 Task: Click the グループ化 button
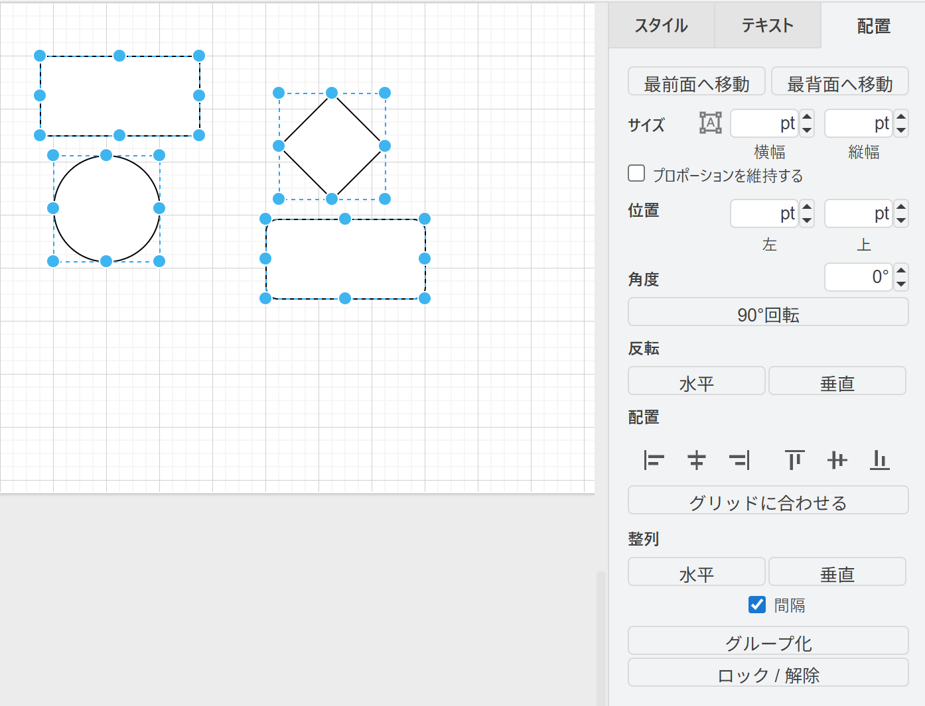tap(768, 641)
